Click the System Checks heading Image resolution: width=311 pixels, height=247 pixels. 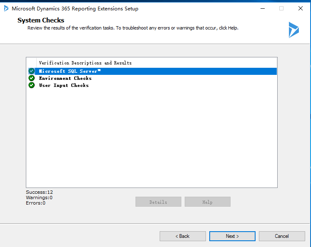coord(41,20)
